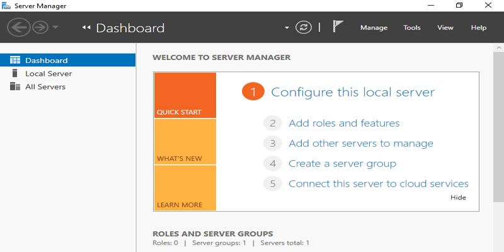Screen dimensions: 504x252
Task: Click the 'Servers total: 1' text
Action: tap(285, 243)
